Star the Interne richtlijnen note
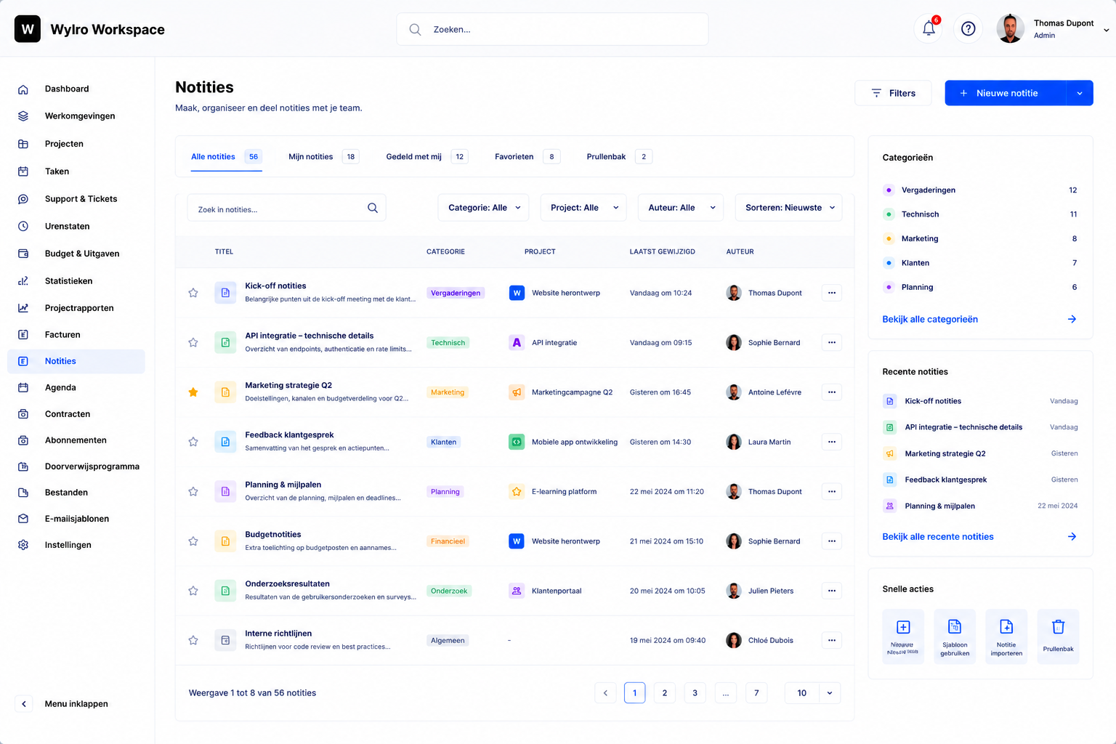Screen dimensions: 1116x744 click(193, 640)
